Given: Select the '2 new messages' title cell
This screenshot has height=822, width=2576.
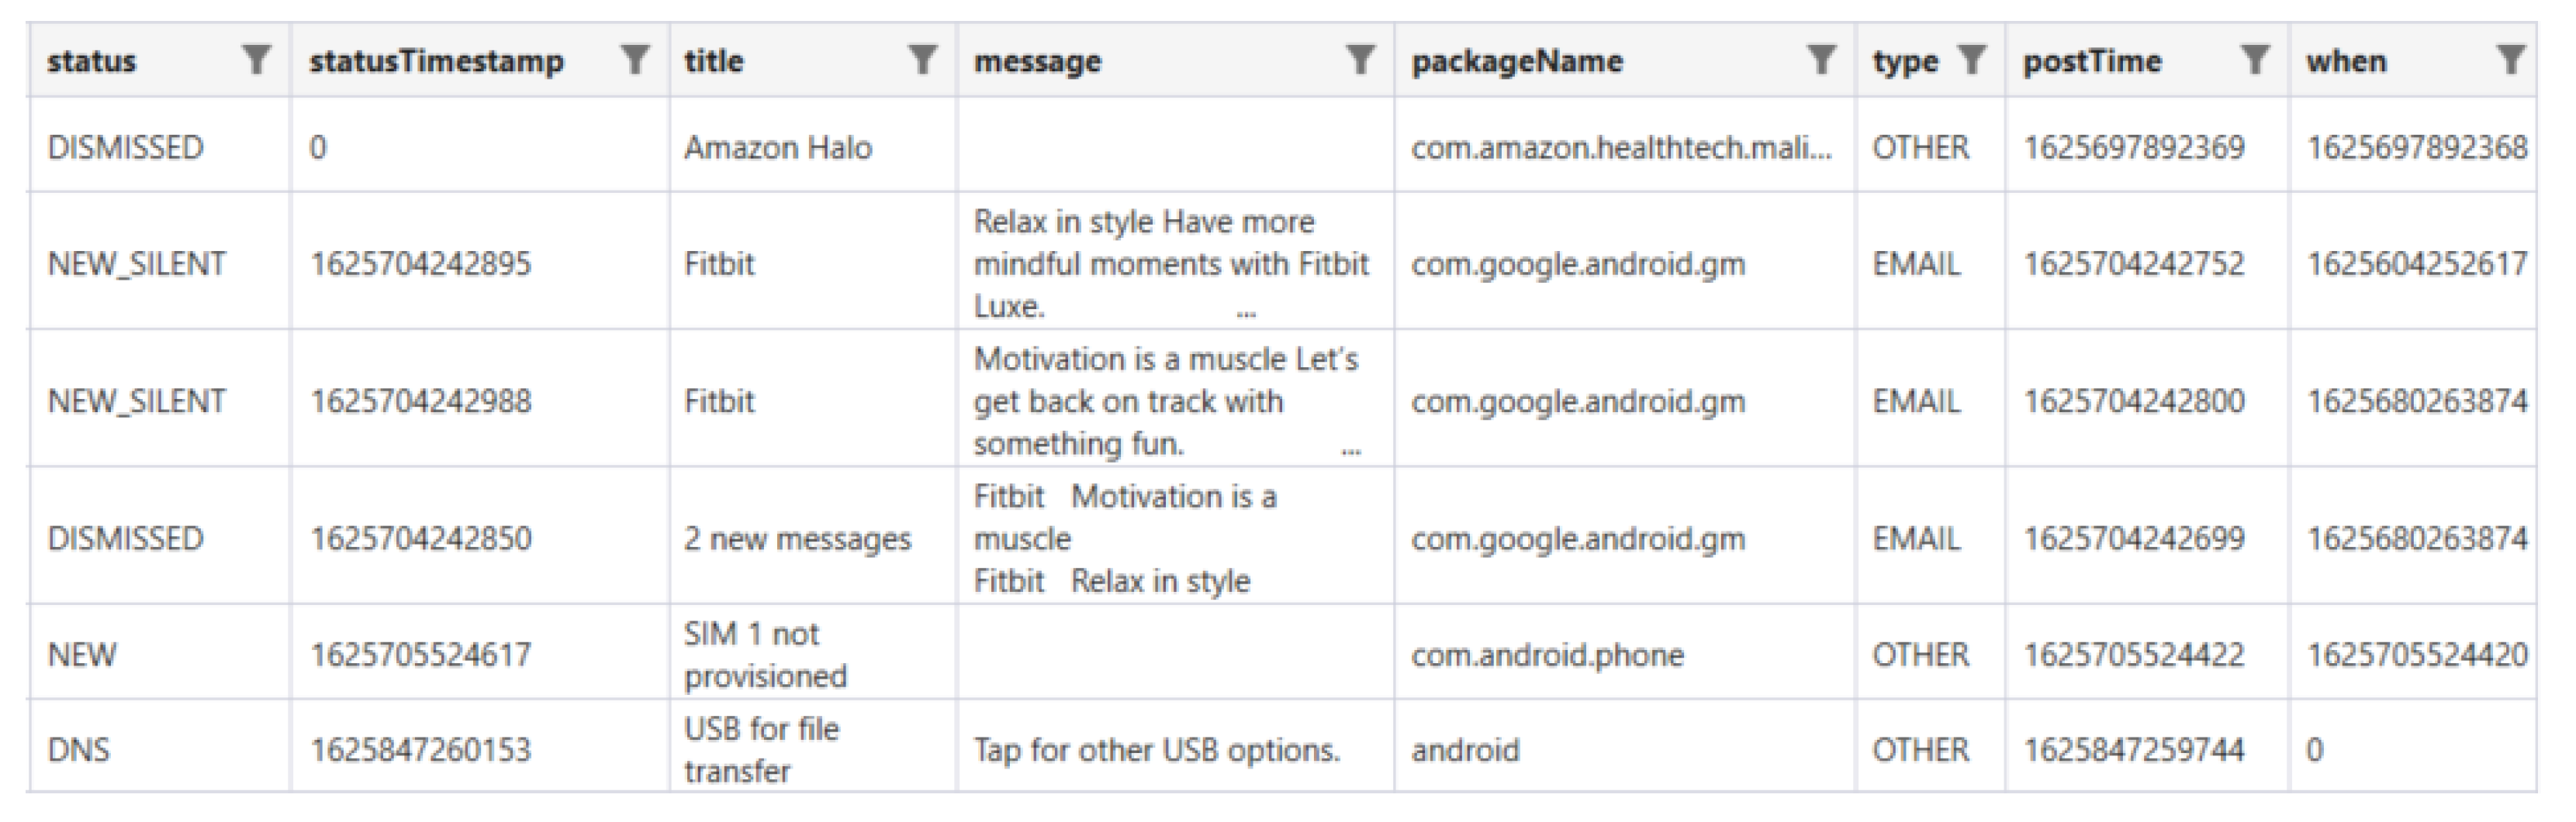Looking at the screenshot, I should coord(797,538).
